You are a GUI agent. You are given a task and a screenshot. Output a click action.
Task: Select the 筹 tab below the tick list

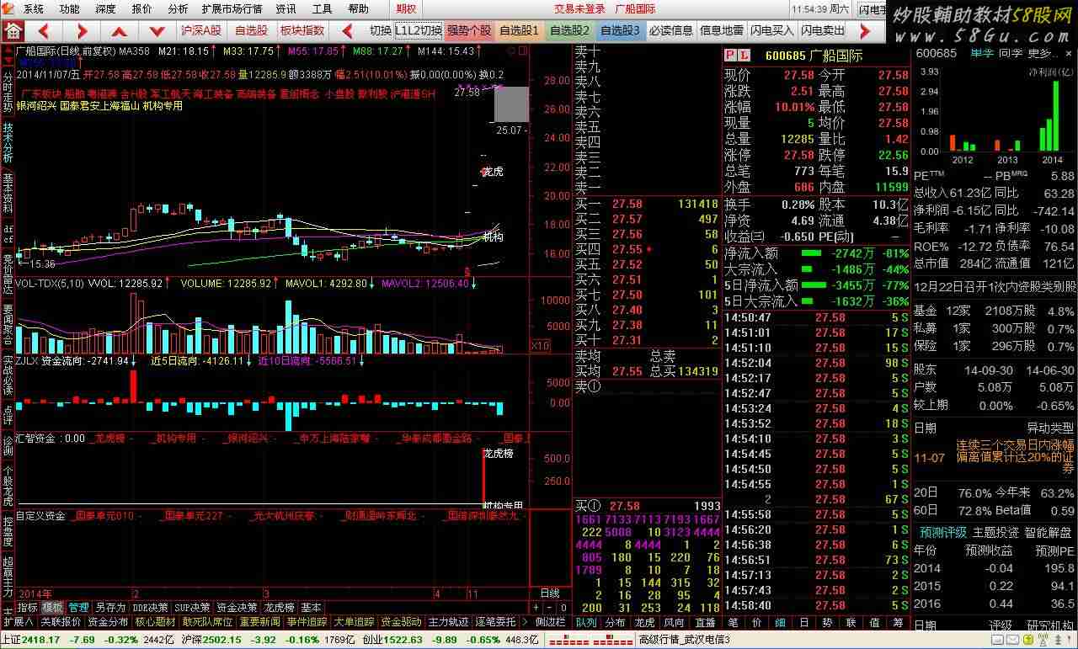[898, 623]
